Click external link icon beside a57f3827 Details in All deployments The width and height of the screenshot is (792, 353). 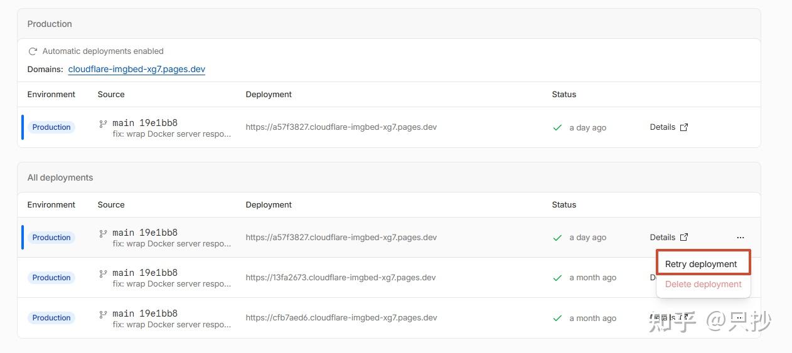tap(684, 238)
